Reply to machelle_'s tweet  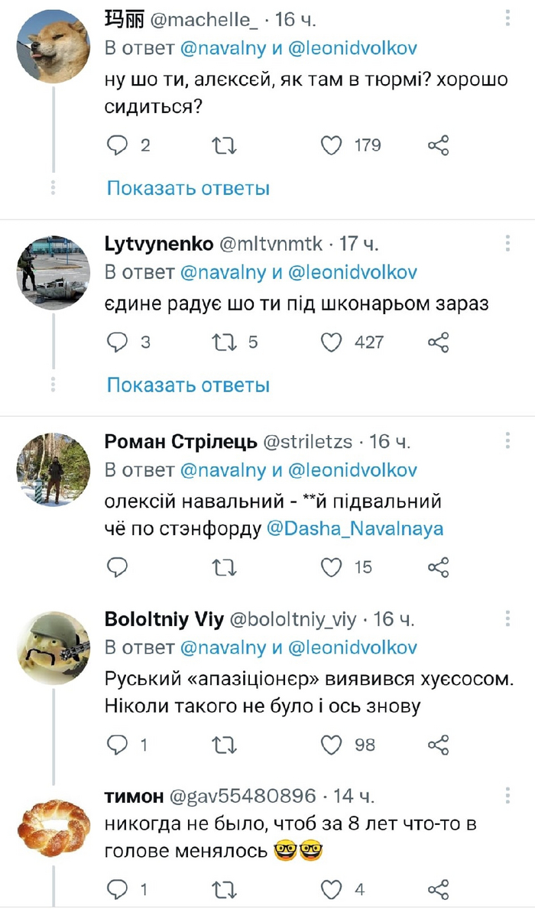coord(117,145)
